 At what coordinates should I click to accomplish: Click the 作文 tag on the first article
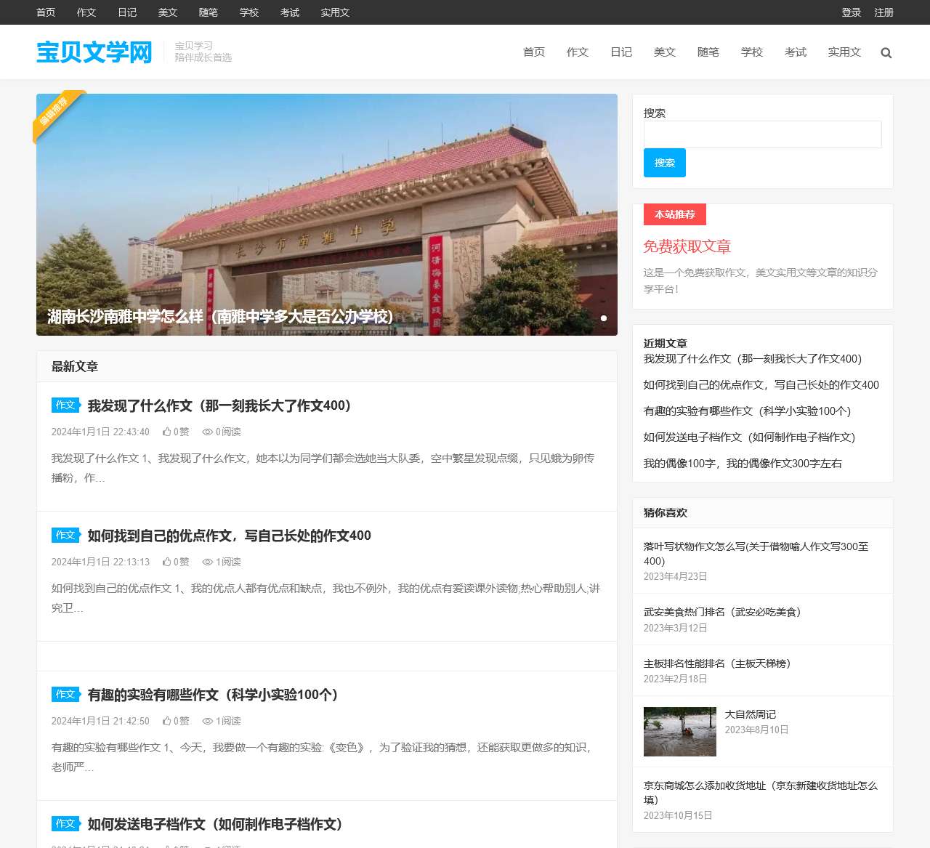click(x=65, y=405)
